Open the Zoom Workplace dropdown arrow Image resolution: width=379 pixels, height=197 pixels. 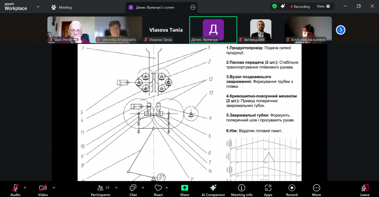pos(38,7)
